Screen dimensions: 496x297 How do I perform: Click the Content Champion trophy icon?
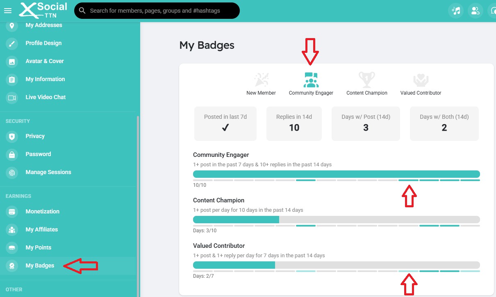366,80
